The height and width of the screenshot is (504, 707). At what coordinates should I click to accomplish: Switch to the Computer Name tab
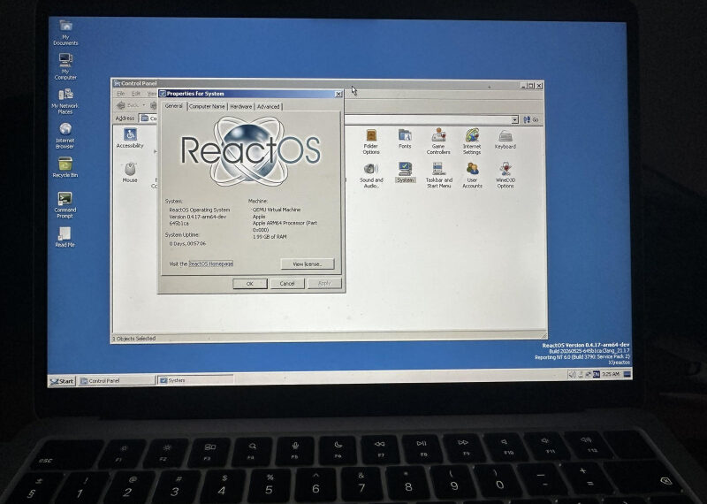(207, 106)
